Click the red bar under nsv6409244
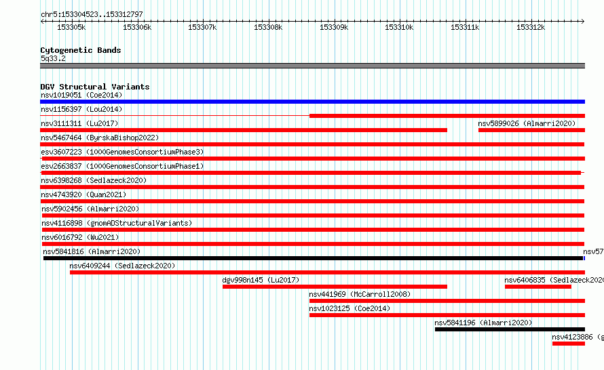Screen dimensions: 604x370 tap(327, 272)
